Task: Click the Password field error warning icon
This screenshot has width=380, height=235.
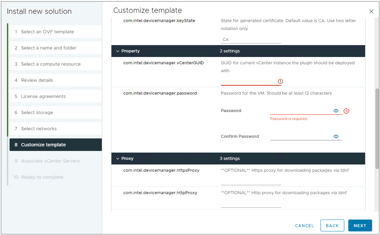Action: tap(346, 111)
